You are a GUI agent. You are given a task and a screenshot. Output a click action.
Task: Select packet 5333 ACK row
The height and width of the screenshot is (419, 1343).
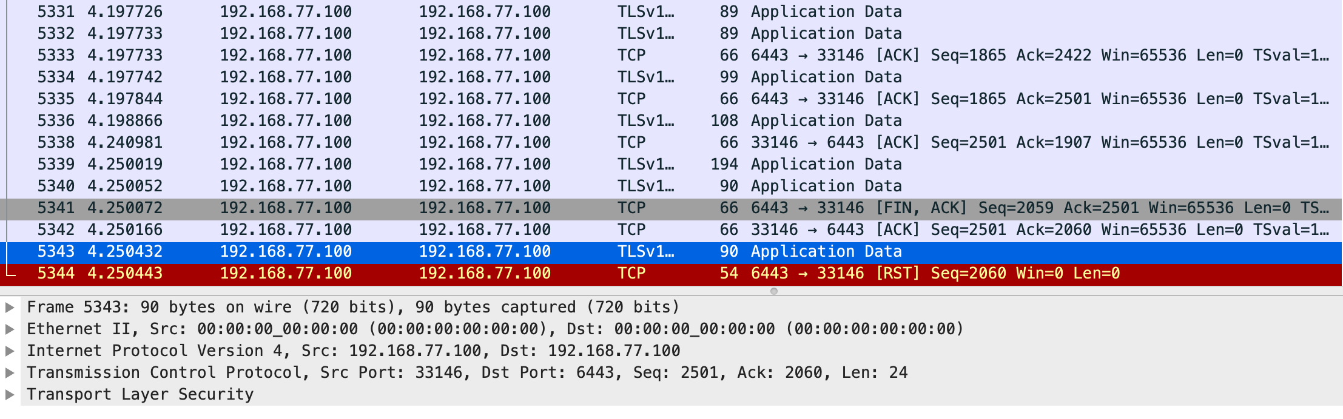tap(671, 55)
